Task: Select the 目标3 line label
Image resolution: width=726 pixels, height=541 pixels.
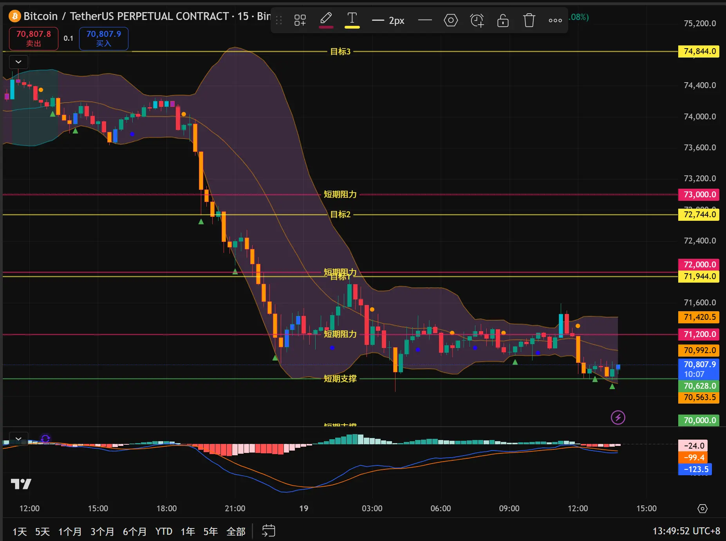Action: 340,51
